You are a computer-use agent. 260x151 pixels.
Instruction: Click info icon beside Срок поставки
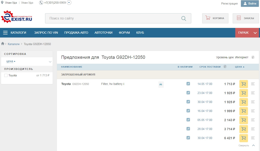coord(225,67)
